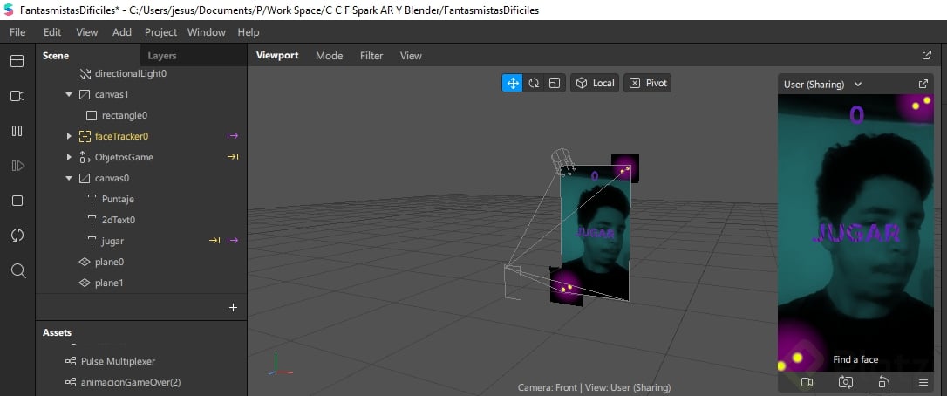Image resolution: width=947 pixels, height=396 pixels.
Task: Open the Edit menu
Action: (52, 32)
